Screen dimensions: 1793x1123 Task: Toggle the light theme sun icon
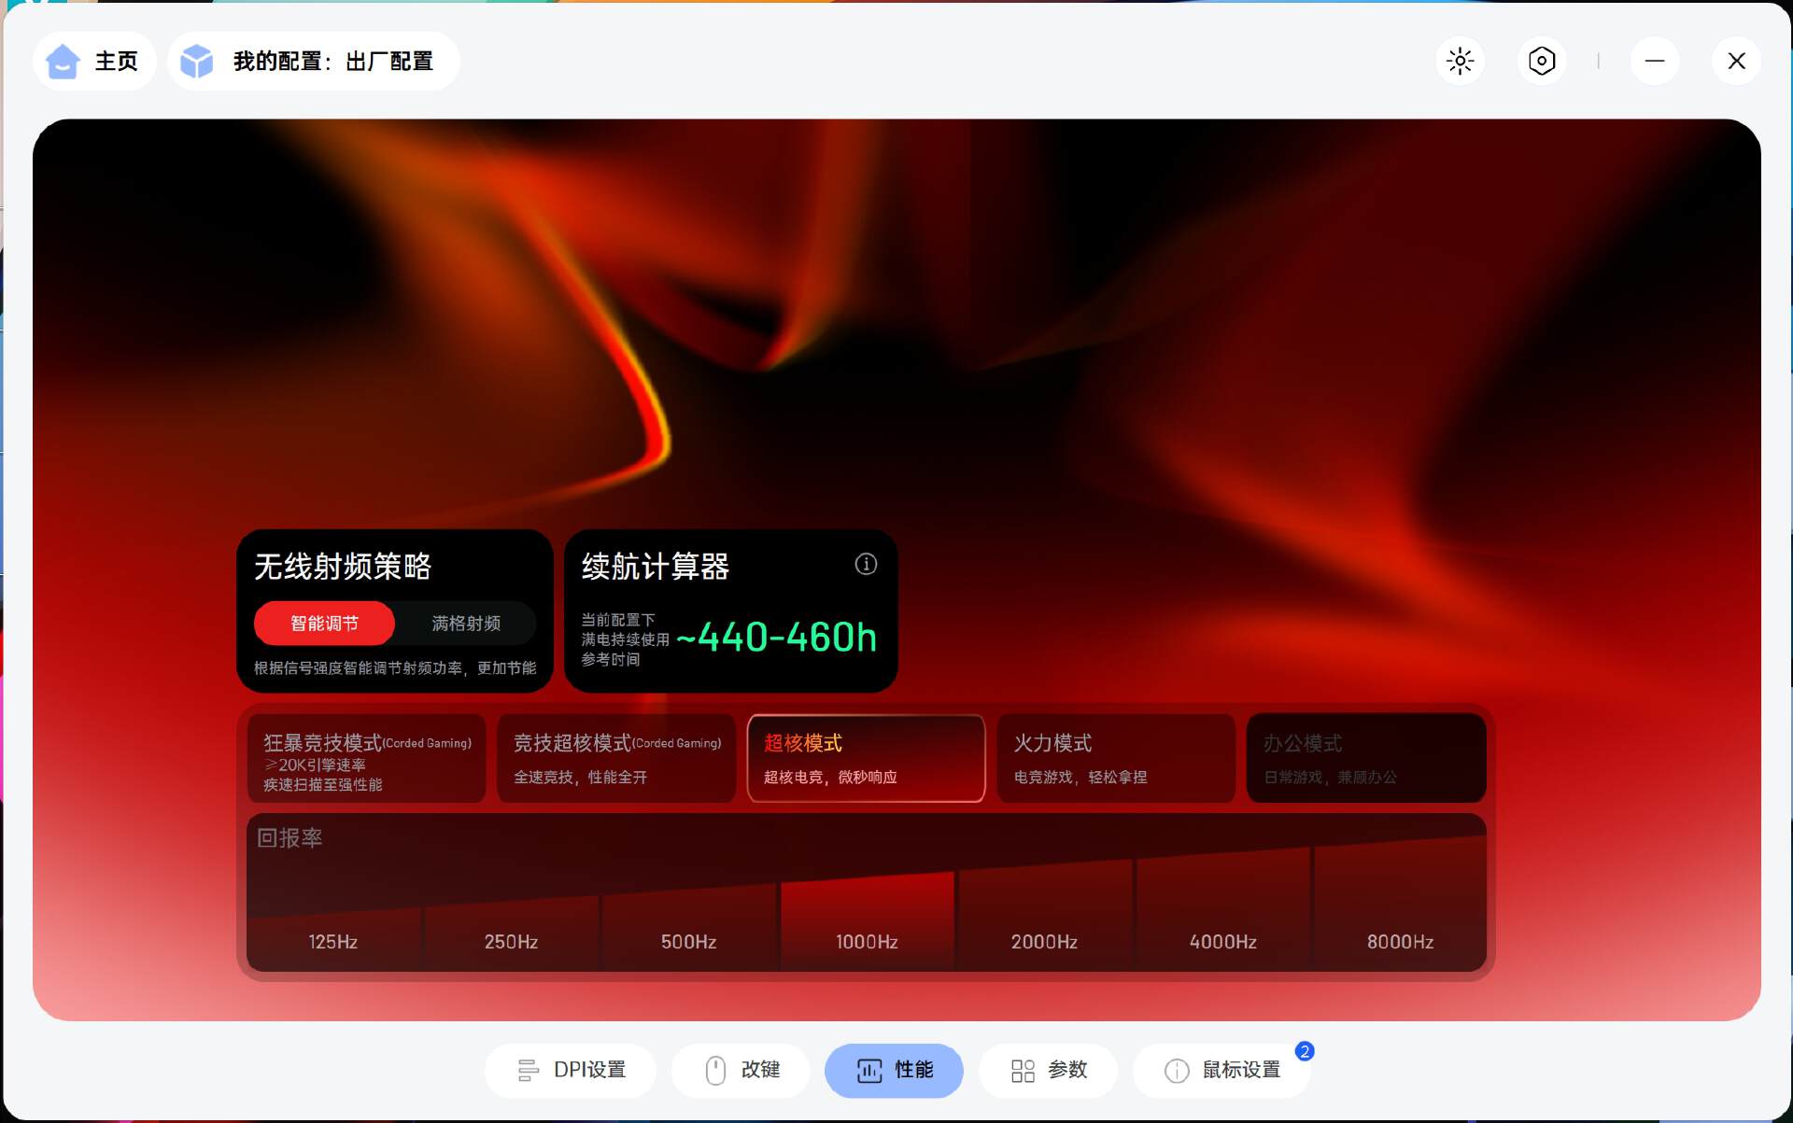pyautogui.click(x=1460, y=62)
